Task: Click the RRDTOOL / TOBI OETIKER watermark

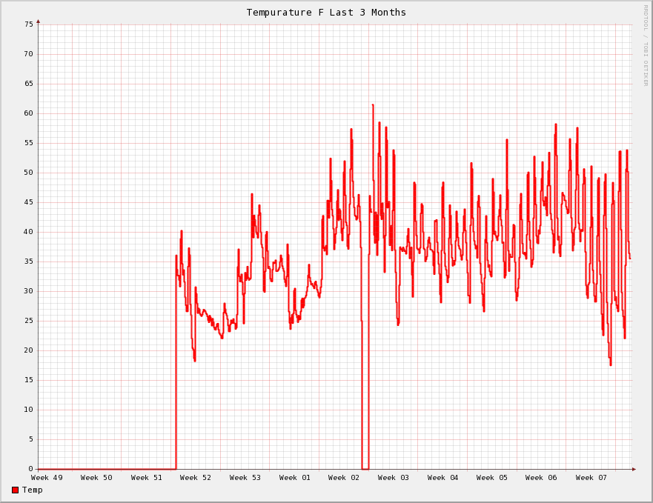Action: (x=646, y=44)
